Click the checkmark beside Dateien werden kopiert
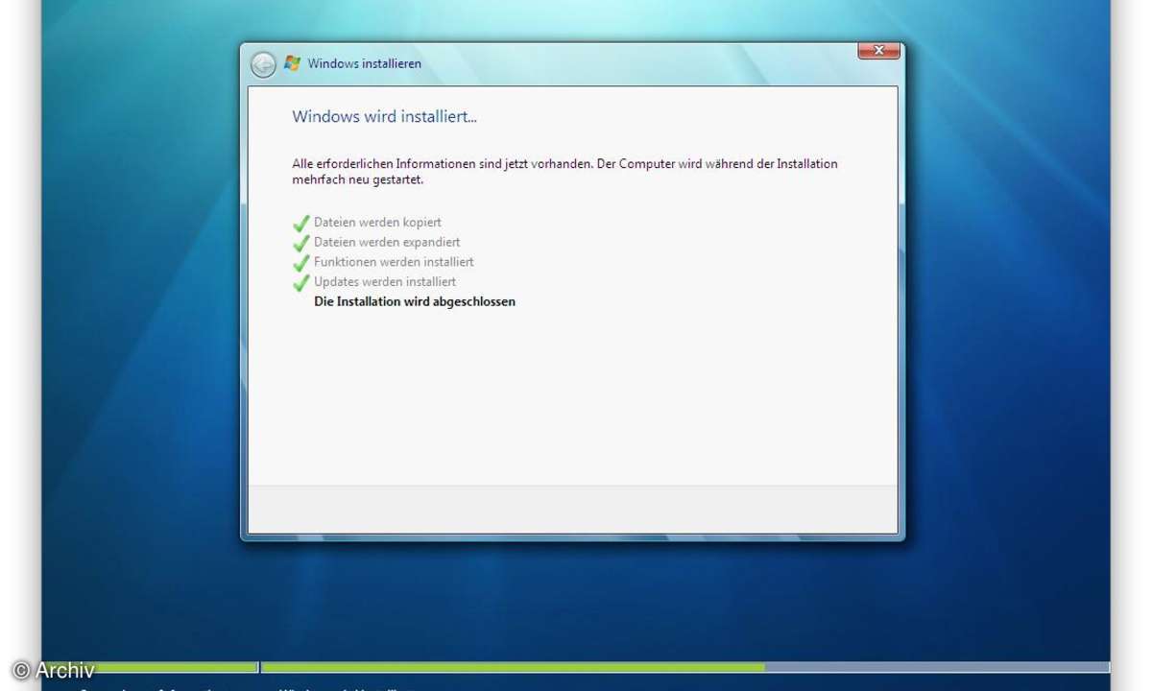 [x=301, y=223]
